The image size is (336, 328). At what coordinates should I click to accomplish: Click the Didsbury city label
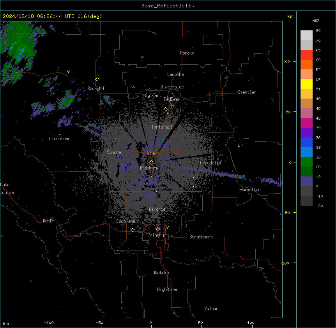[149, 168]
